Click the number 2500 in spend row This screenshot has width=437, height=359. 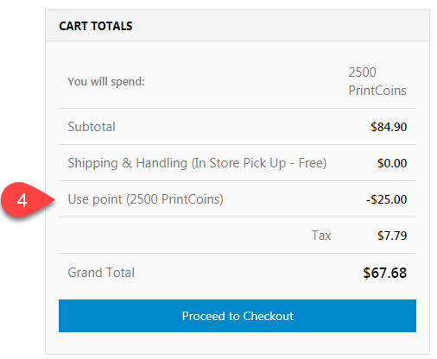[x=362, y=72]
